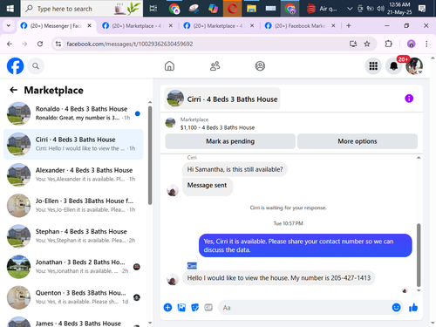Viewport: 436px width, 327px height.
Task: Open the Facebook logo home link
Action: click(x=15, y=66)
